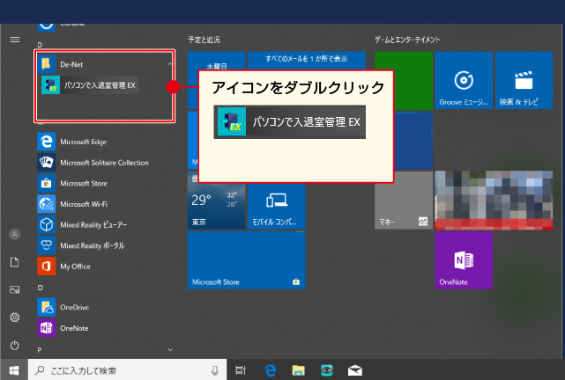
Task: Click the eye app icon on taskbar
Action: click(327, 370)
